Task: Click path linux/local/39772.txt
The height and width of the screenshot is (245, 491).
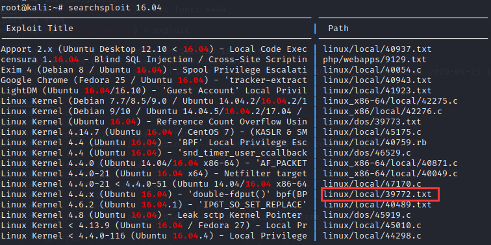Action: 377,194
